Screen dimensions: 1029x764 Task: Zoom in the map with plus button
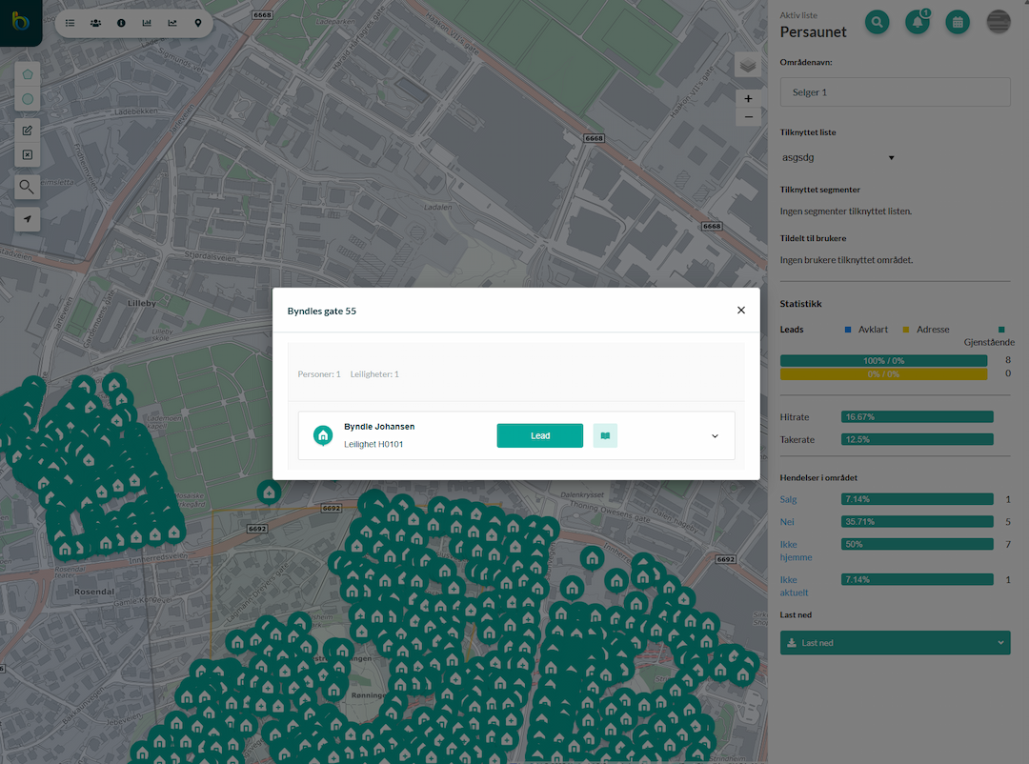click(748, 98)
